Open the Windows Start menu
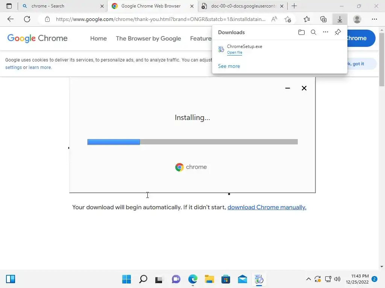Image resolution: width=385 pixels, height=288 pixels. (126, 279)
